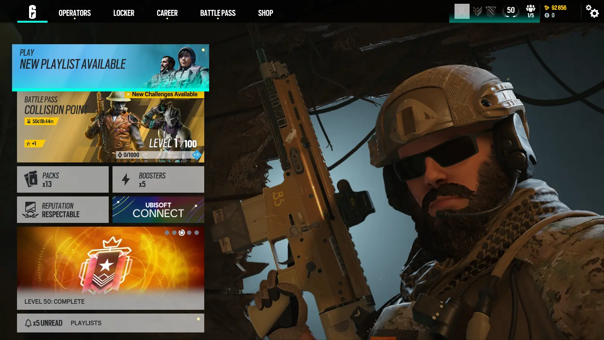Click the 50d 8h 44m timer text
Viewport: 604px width, 340px height.
click(x=43, y=121)
